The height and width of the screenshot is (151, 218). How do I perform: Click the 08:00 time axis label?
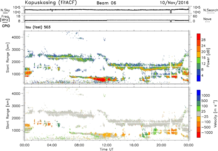[x=79, y=145]
